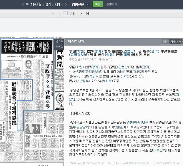Jump to the last page icon
The height and width of the screenshot is (166, 183).
point(88,13)
